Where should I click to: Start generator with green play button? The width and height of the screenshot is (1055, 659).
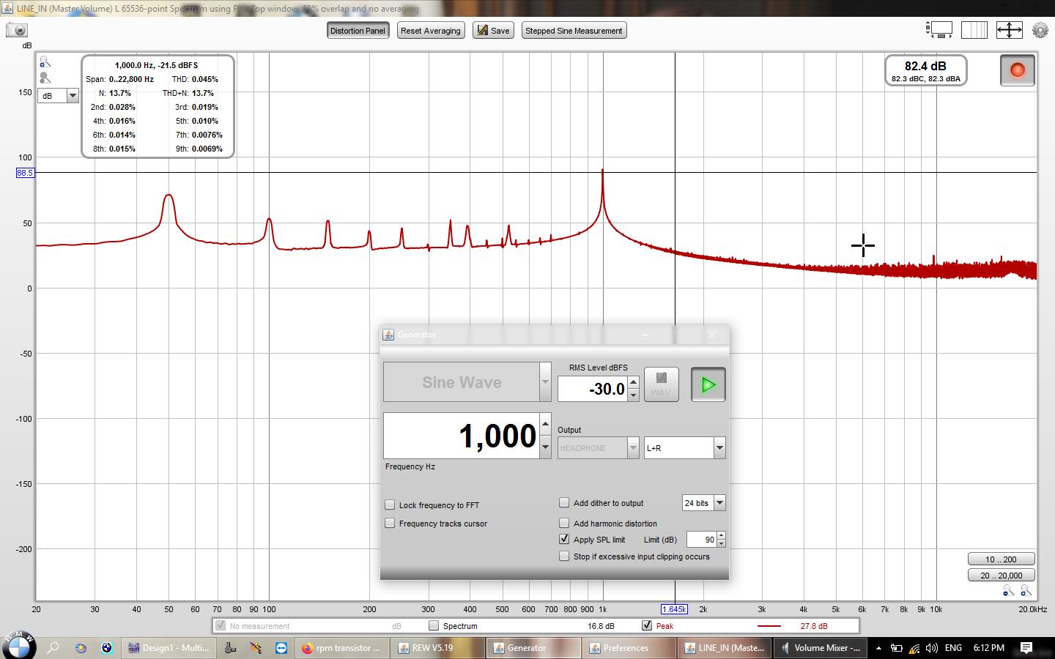pos(708,384)
